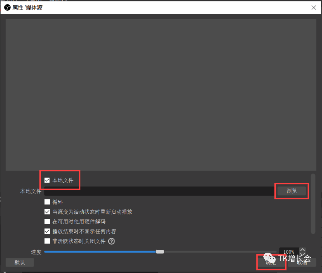The height and width of the screenshot is (273, 322).
Task: Click the OBS logo in the title bar
Action: [7, 7]
